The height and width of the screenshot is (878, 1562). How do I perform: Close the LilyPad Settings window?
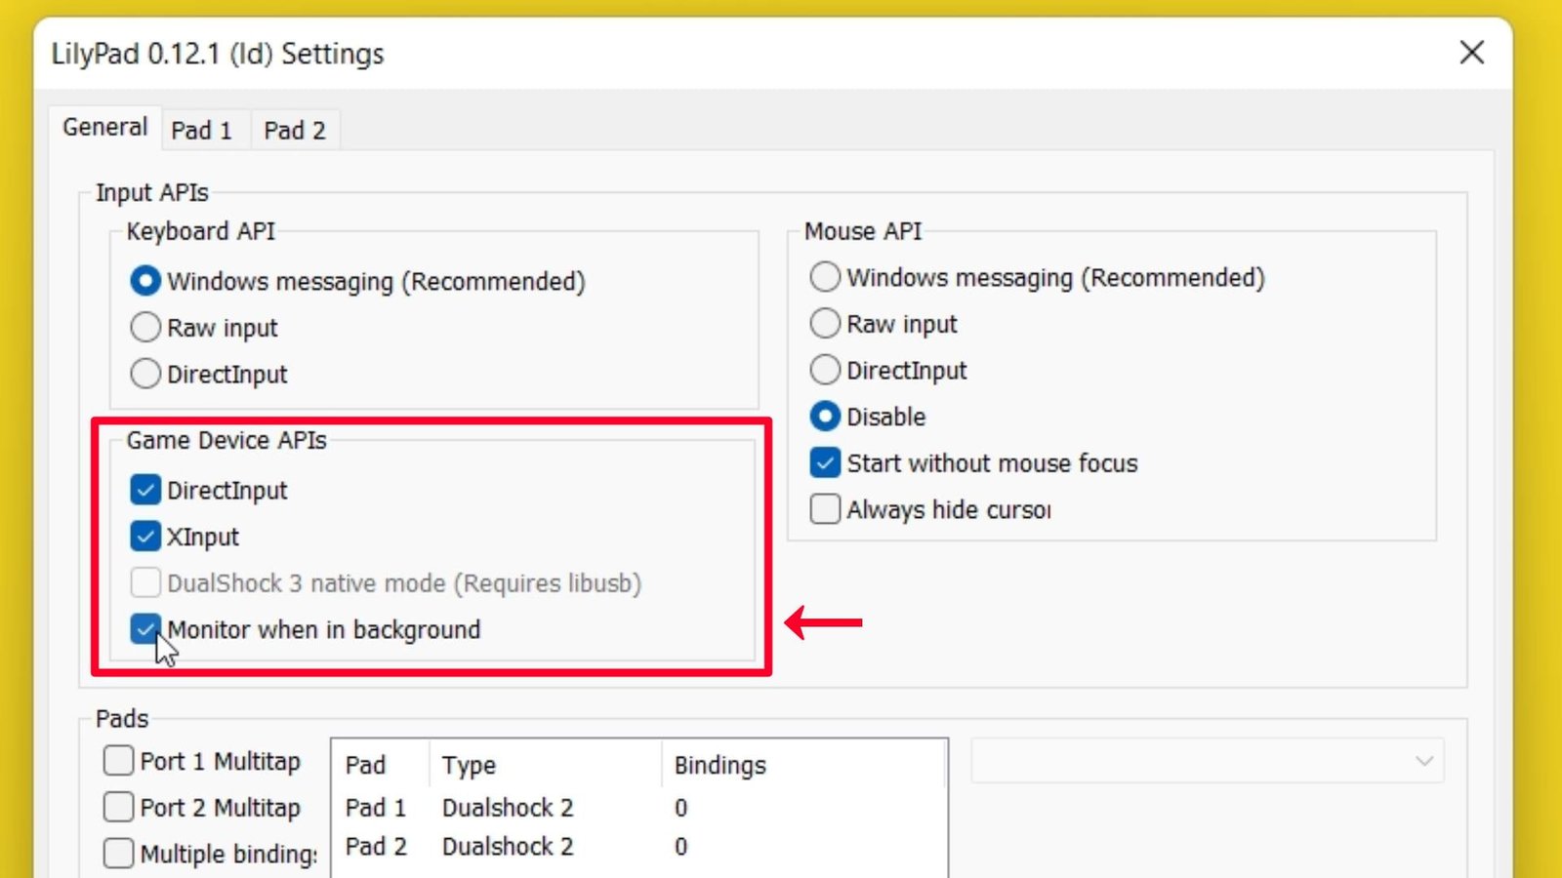(1471, 53)
